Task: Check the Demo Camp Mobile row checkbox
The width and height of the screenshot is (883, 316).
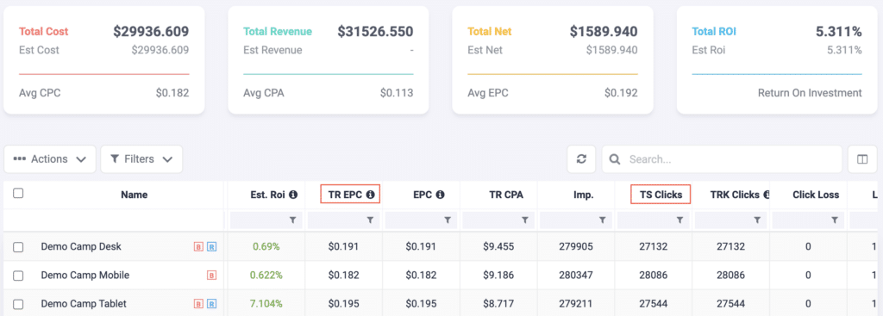Action: pos(18,276)
